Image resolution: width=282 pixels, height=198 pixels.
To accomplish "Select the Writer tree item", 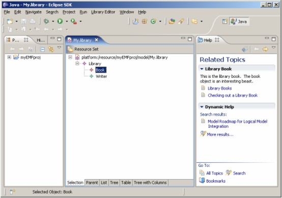I will (x=101, y=76).
